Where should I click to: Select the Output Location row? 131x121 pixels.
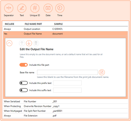tap(65, 29)
